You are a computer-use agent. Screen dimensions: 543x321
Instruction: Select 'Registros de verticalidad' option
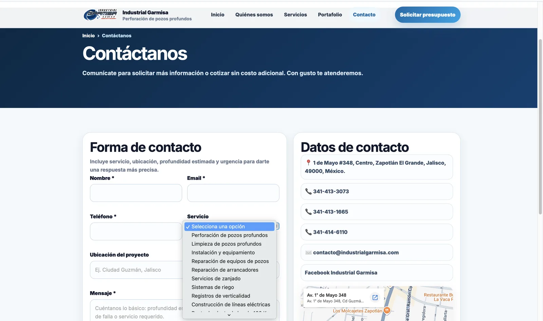click(x=229, y=296)
